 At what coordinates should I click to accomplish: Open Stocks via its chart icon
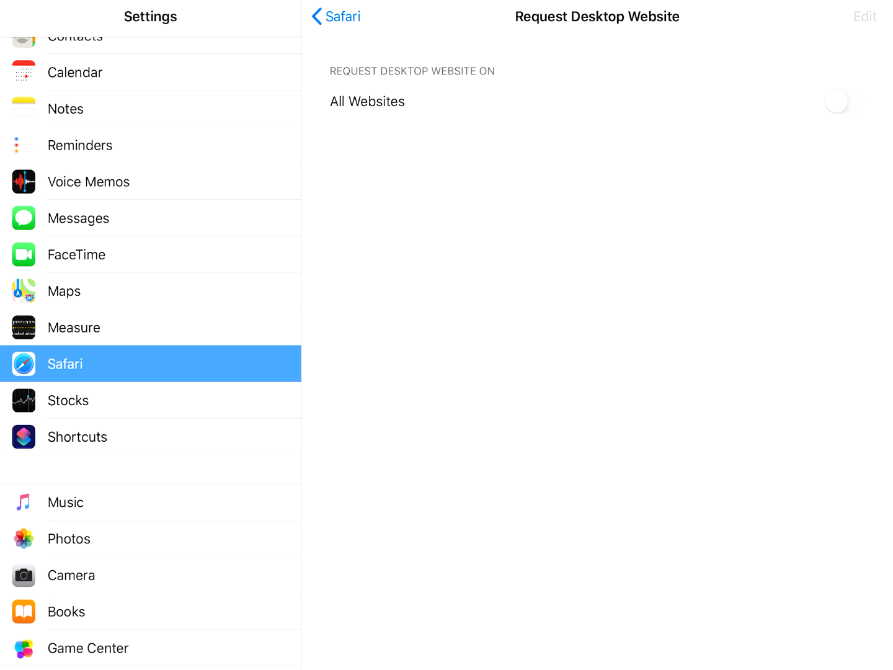(24, 401)
